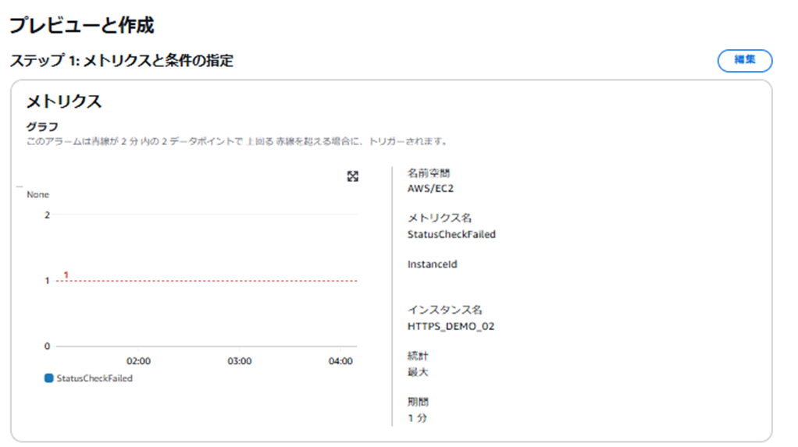The image size is (798, 447).
Task: Select the 最大 statistic value
Action: coord(417,372)
